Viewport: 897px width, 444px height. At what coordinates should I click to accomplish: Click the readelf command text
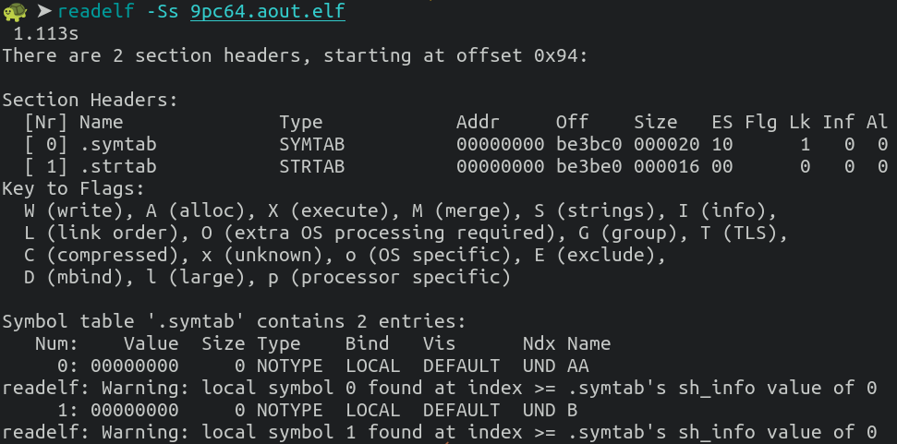[95, 11]
